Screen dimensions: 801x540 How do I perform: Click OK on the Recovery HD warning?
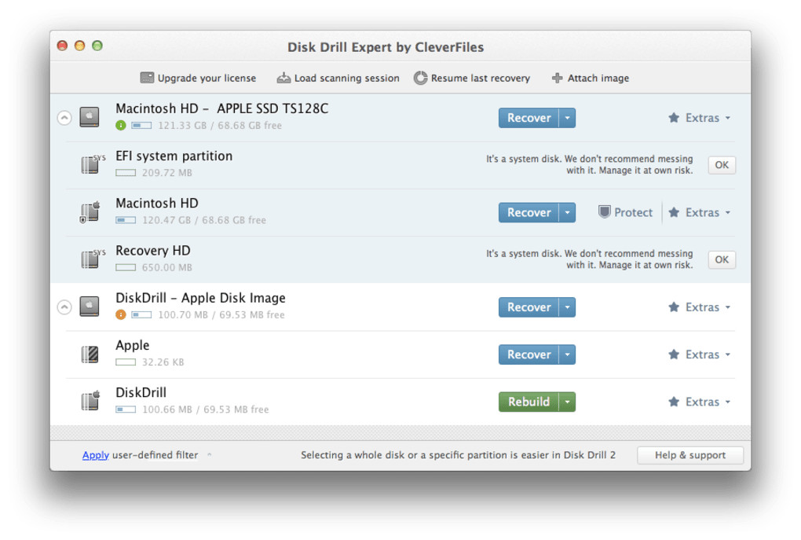point(722,259)
